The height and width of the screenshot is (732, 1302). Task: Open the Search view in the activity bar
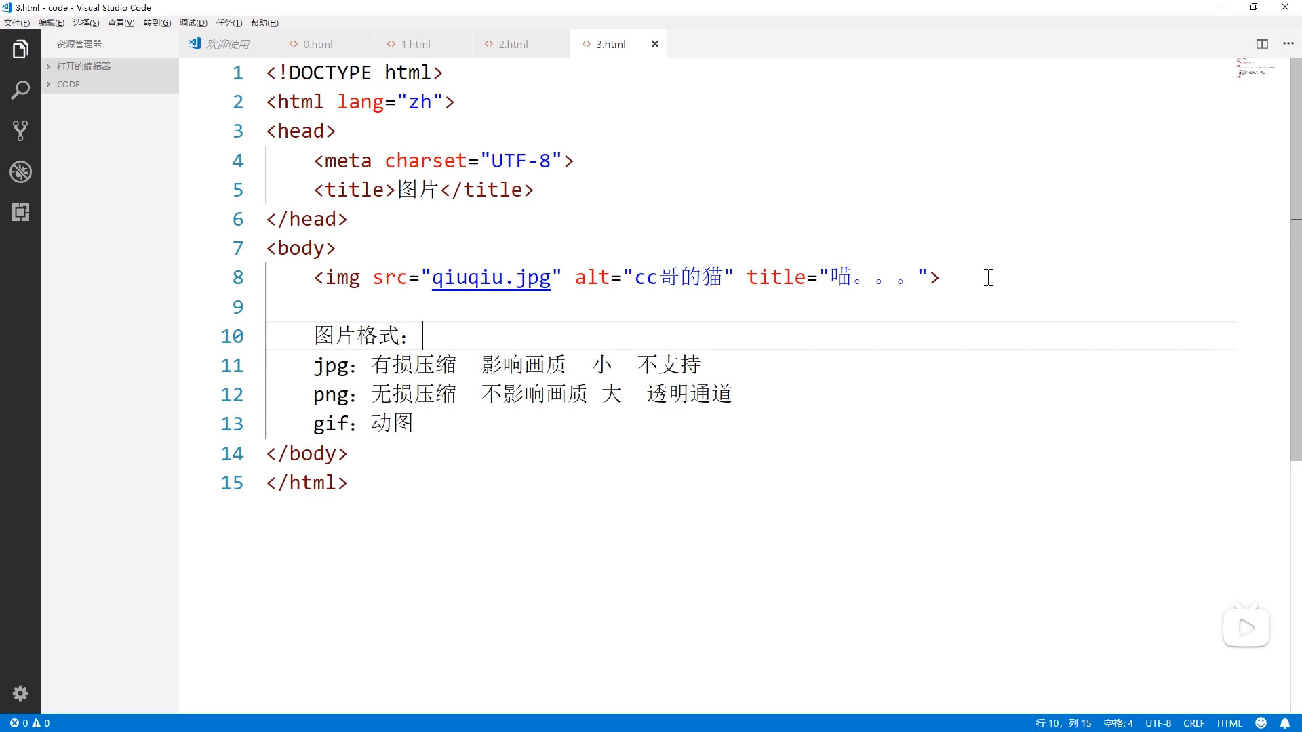(x=20, y=90)
